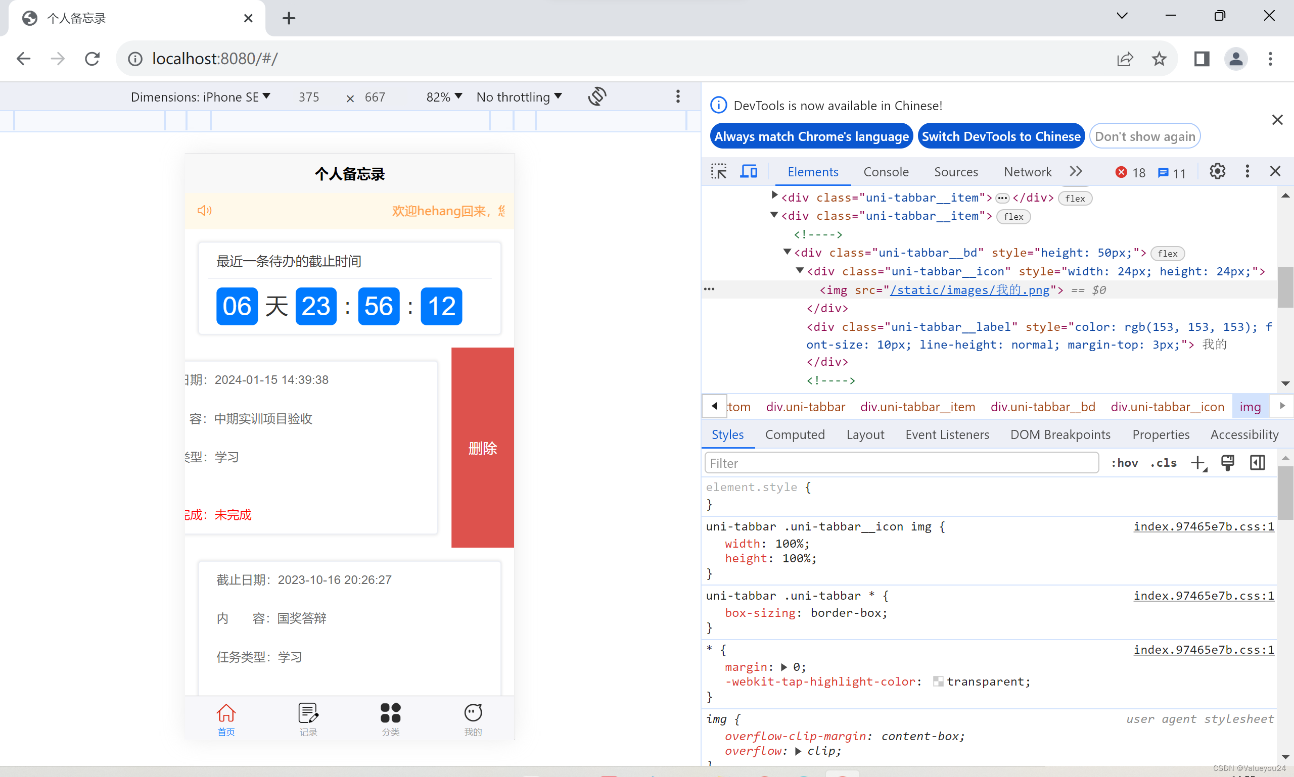Collapse the uni-tabbar__icon div node
Image resolution: width=1294 pixels, height=777 pixels.
800,271
